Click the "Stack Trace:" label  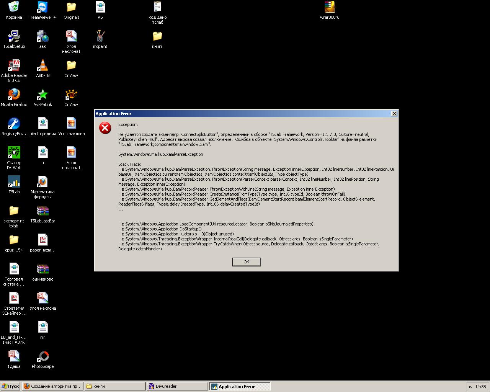(x=130, y=164)
